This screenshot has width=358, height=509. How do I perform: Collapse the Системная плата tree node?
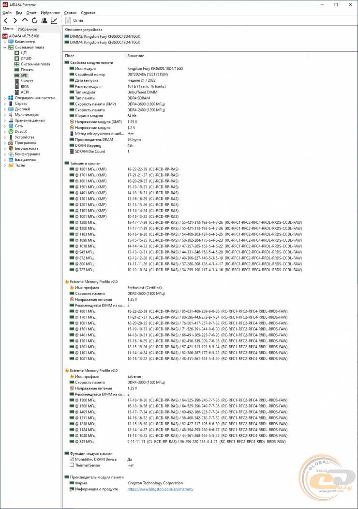4,47
